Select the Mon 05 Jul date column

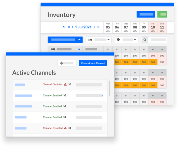(x=108, y=27)
